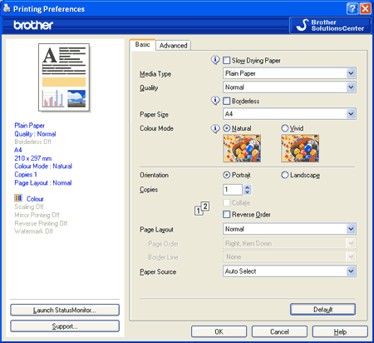Click the OK button
Image resolution: width=374 pixels, height=343 pixels.
point(219,331)
